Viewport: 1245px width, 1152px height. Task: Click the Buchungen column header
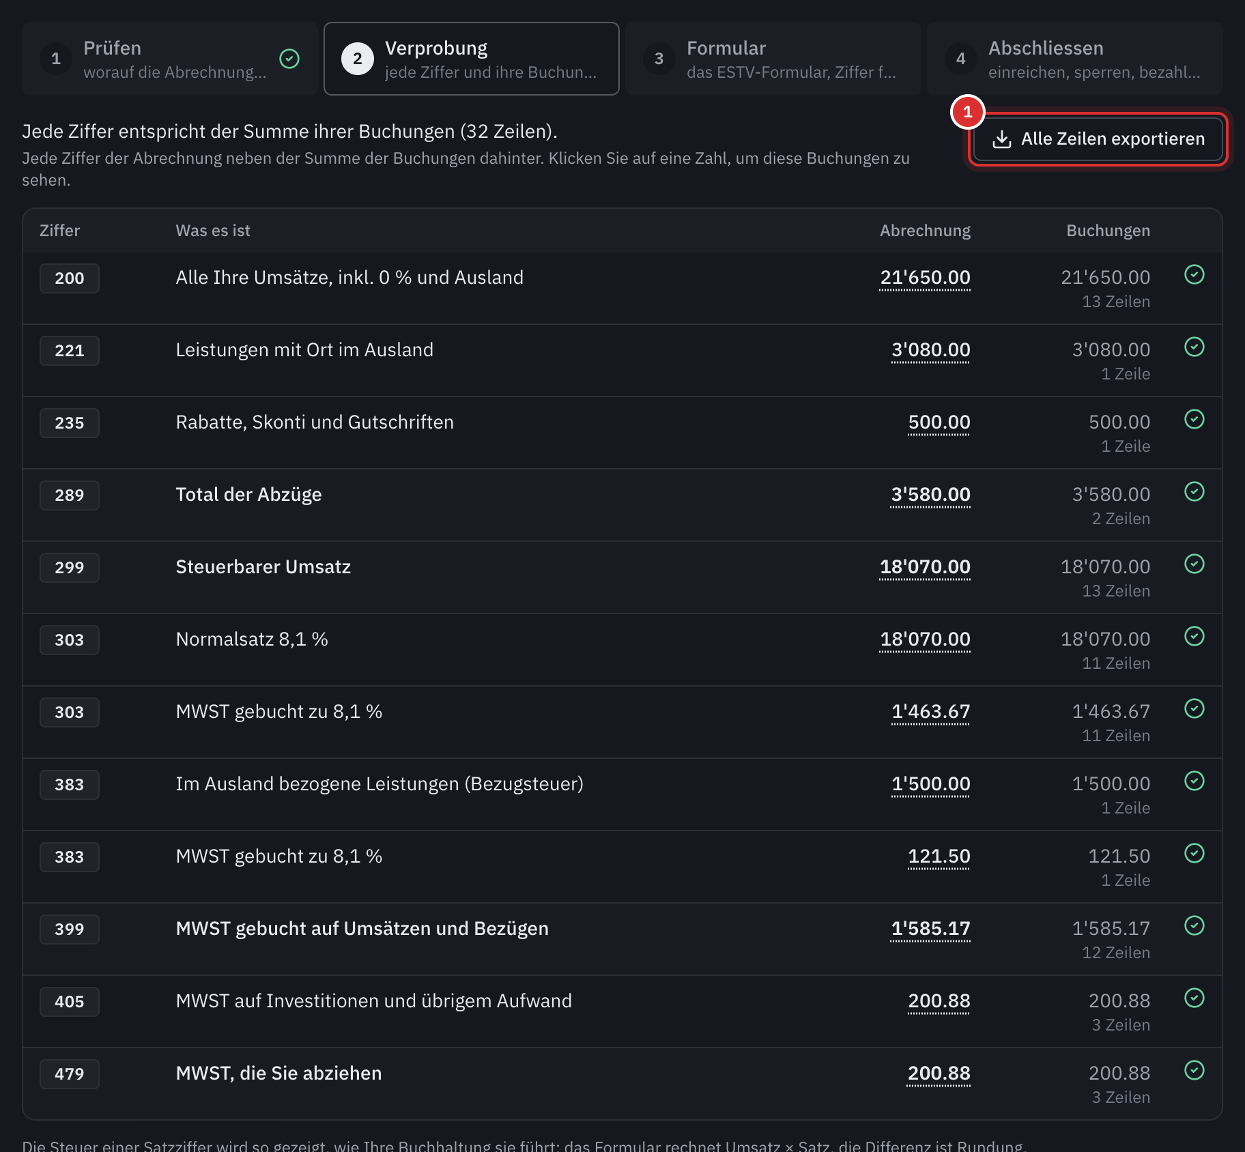1108,231
